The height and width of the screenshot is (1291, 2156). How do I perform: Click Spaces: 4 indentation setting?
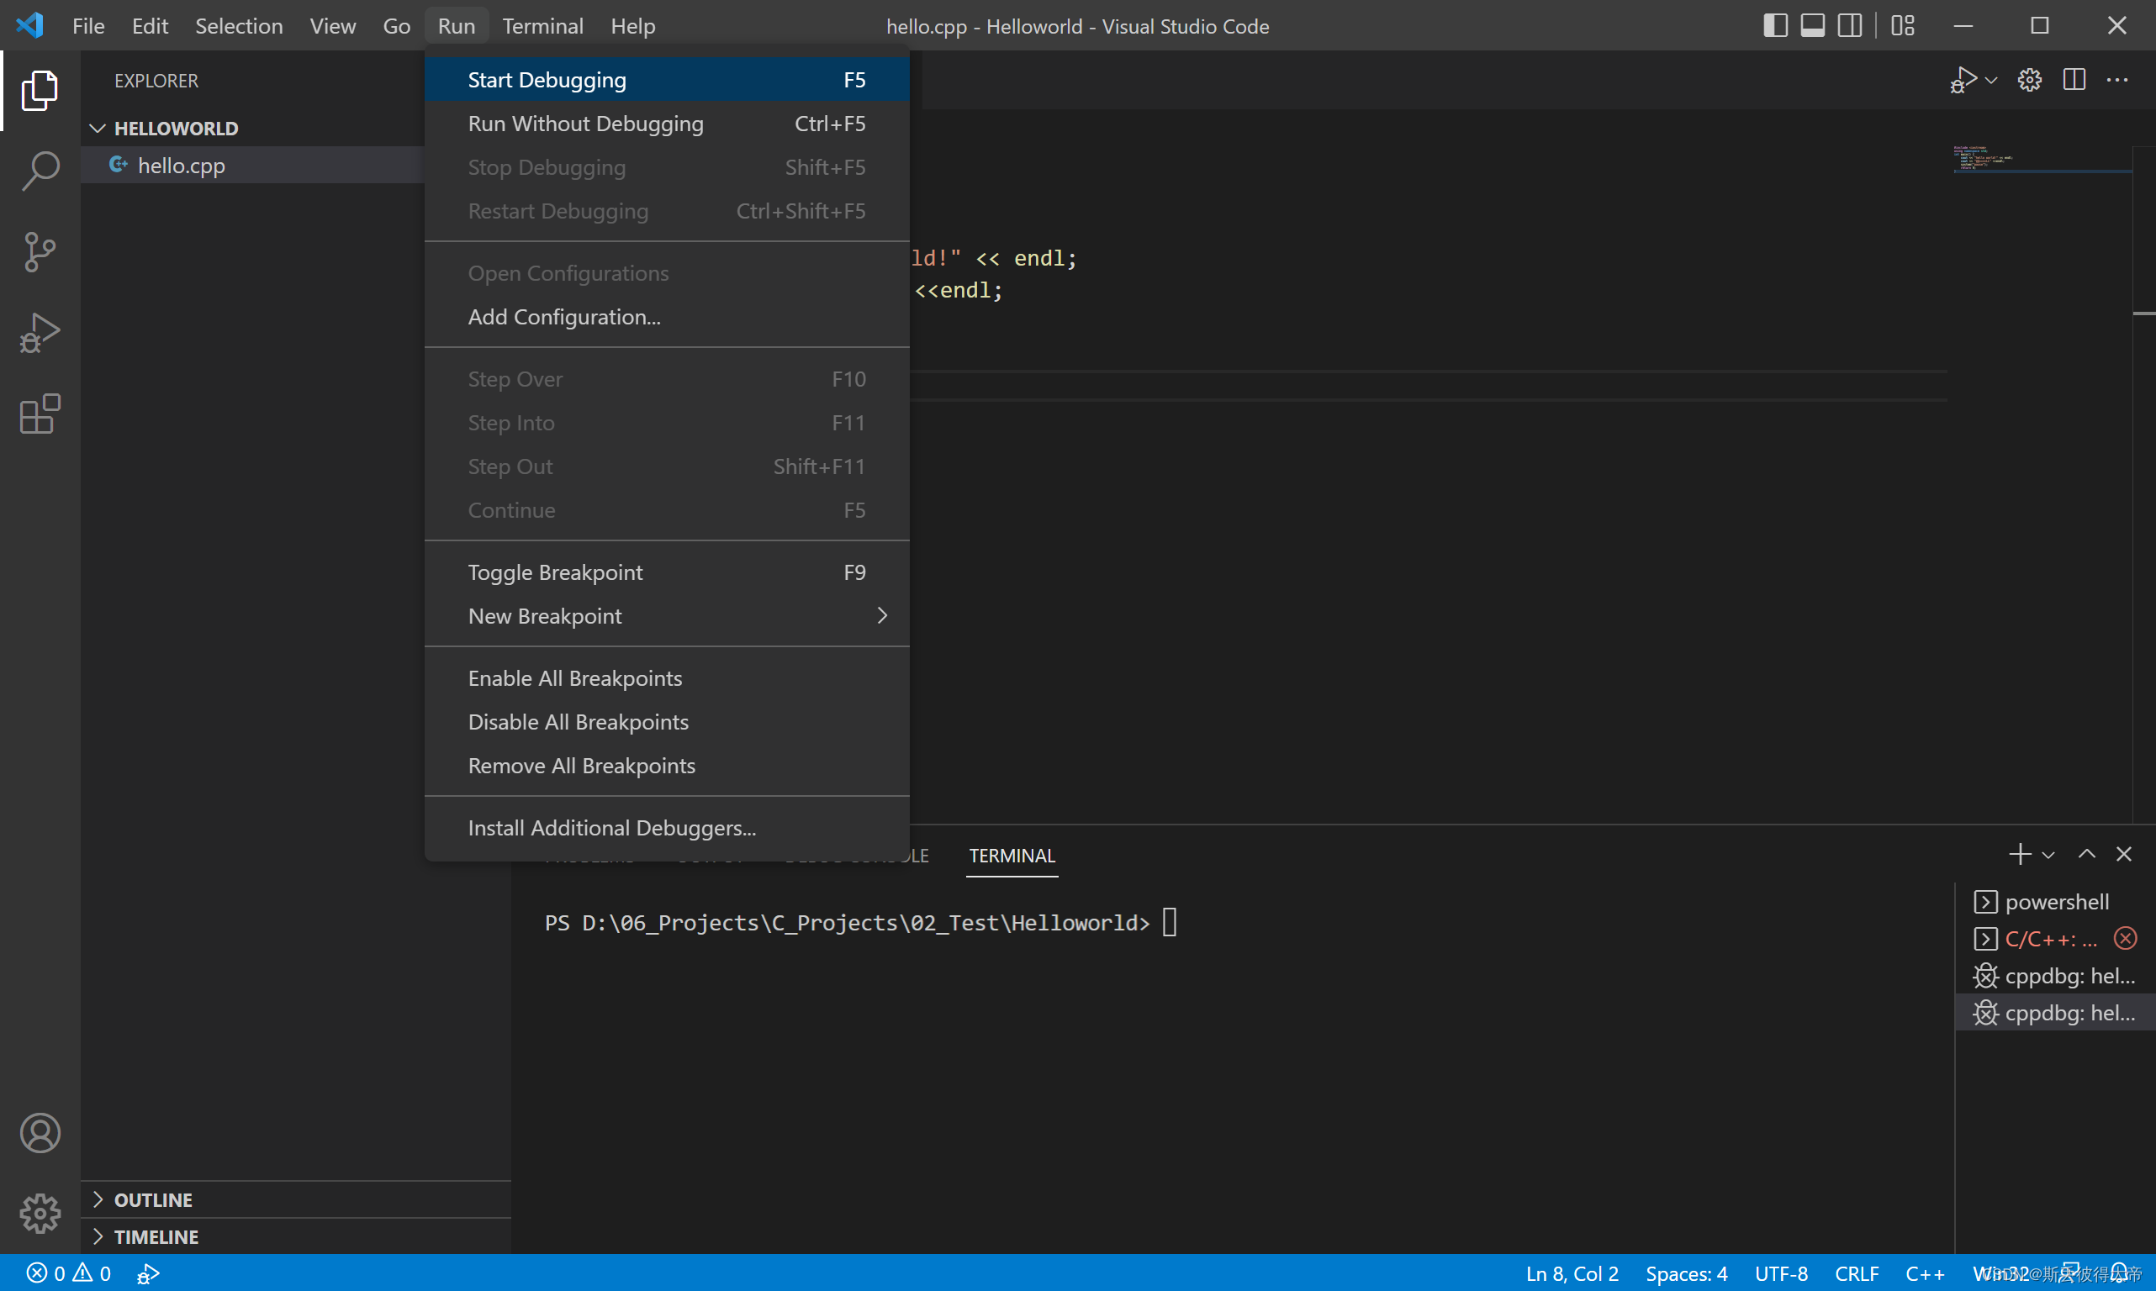[1685, 1273]
